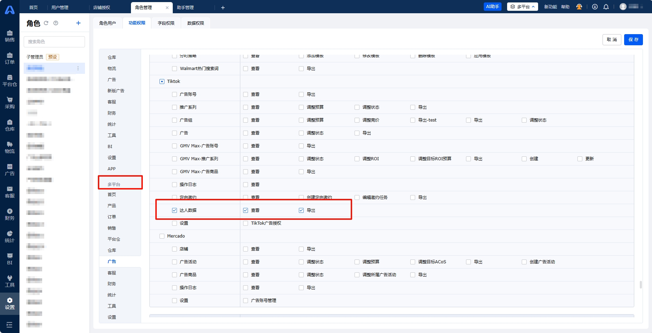Click the 搜索角色 search field
This screenshot has height=333, width=652.
pyautogui.click(x=54, y=42)
